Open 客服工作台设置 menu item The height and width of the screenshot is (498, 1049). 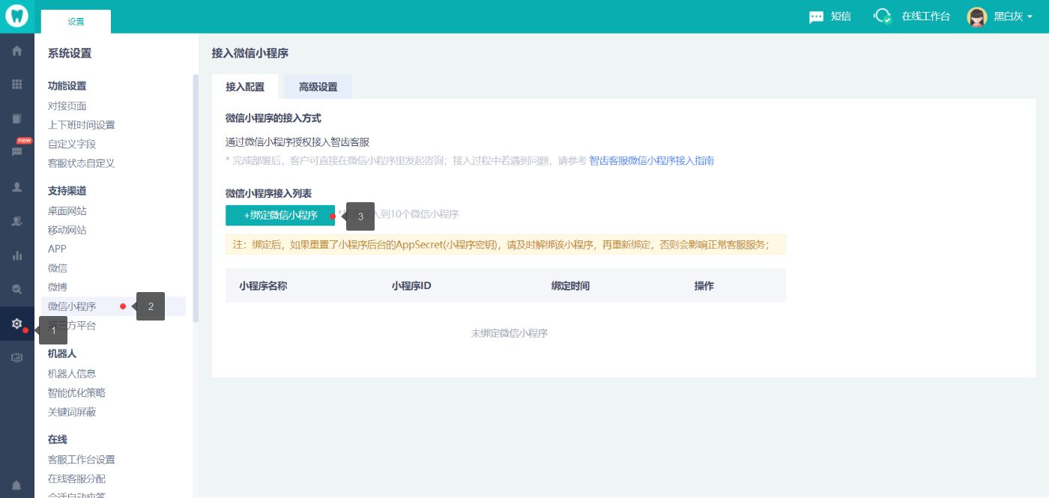coord(82,460)
